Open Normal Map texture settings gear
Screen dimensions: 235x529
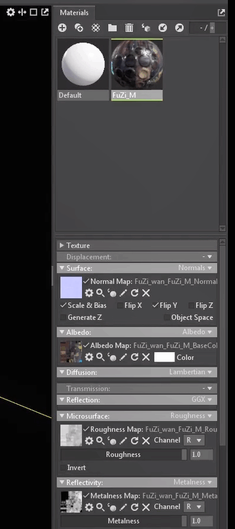click(x=89, y=293)
